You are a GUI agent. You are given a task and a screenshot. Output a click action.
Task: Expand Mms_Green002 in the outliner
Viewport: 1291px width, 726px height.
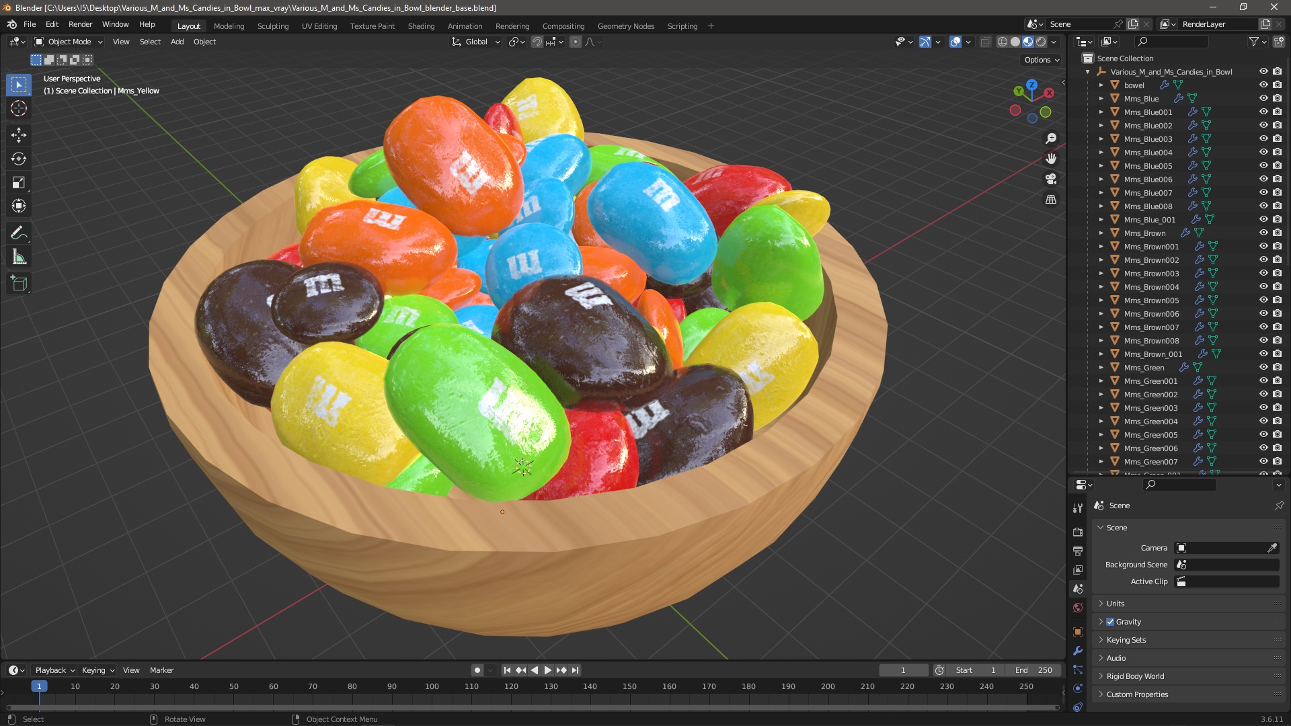coord(1101,395)
